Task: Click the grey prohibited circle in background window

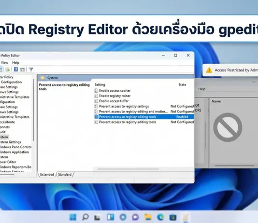Action: pos(228,127)
